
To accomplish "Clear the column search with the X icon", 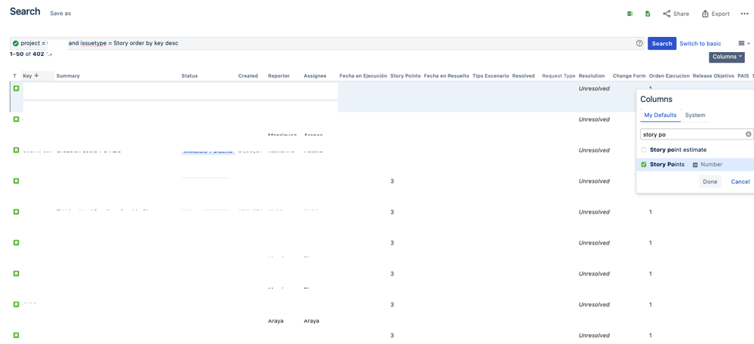I will click(748, 134).
